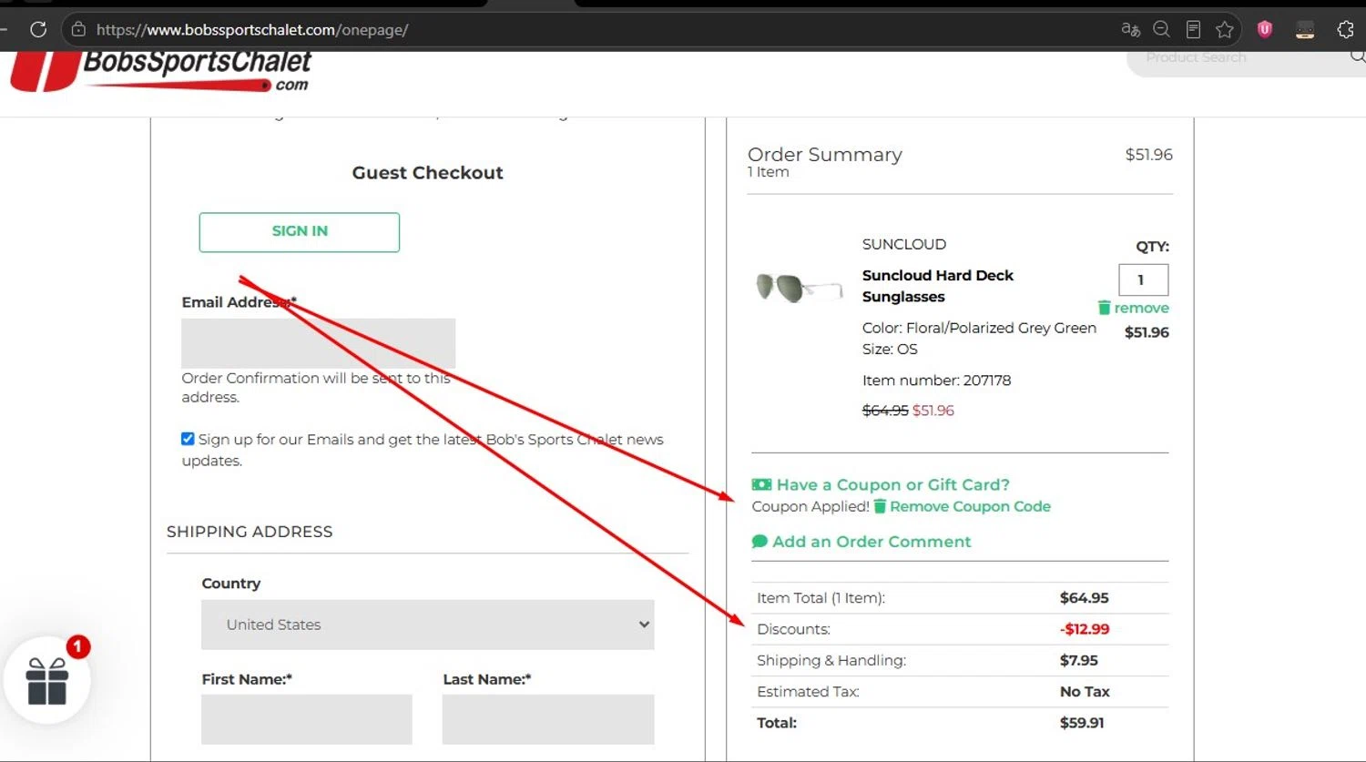Click the trash icon beside Remove Coupon Code
The height and width of the screenshot is (762, 1366).
pos(880,506)
